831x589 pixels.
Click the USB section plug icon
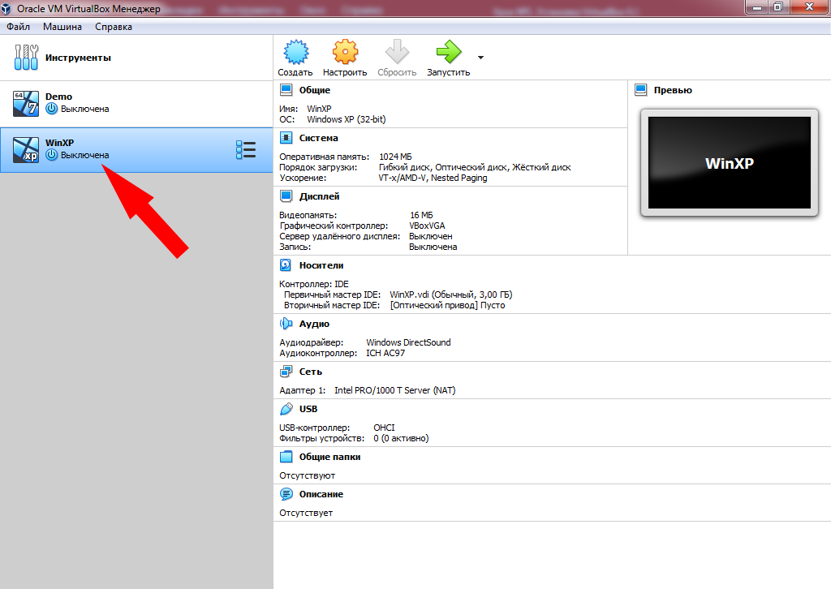click(286, 408)
